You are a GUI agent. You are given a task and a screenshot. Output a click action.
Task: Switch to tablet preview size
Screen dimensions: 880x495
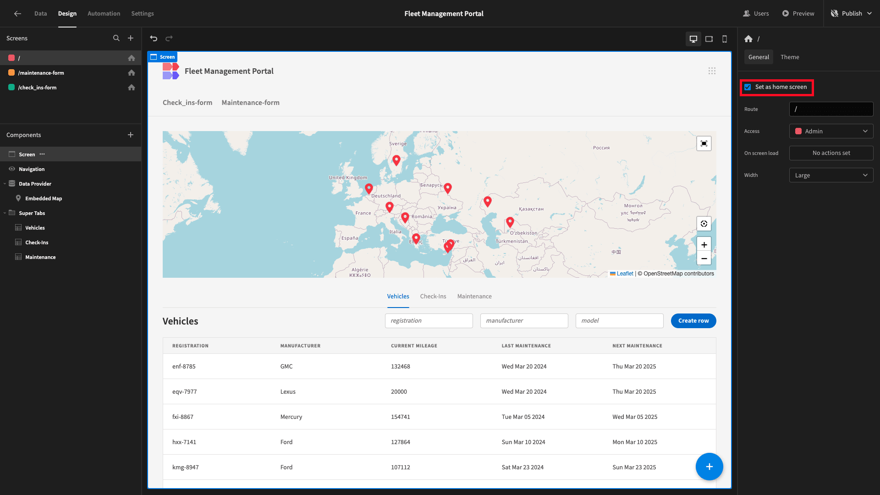(x=709, y=39)
